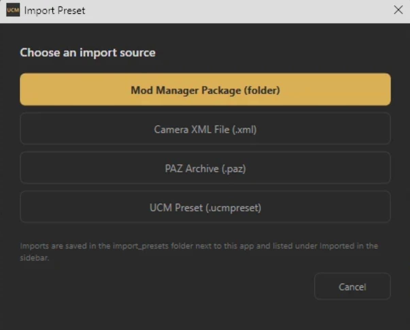
Task: Click the import_presets folder info note
Action: [x=199, y=252]
